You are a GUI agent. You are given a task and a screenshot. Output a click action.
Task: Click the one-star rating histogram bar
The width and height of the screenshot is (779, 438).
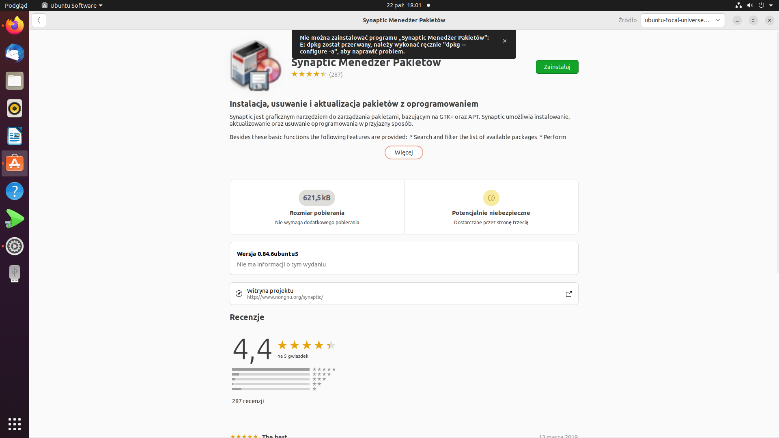(x=271, y=389)
